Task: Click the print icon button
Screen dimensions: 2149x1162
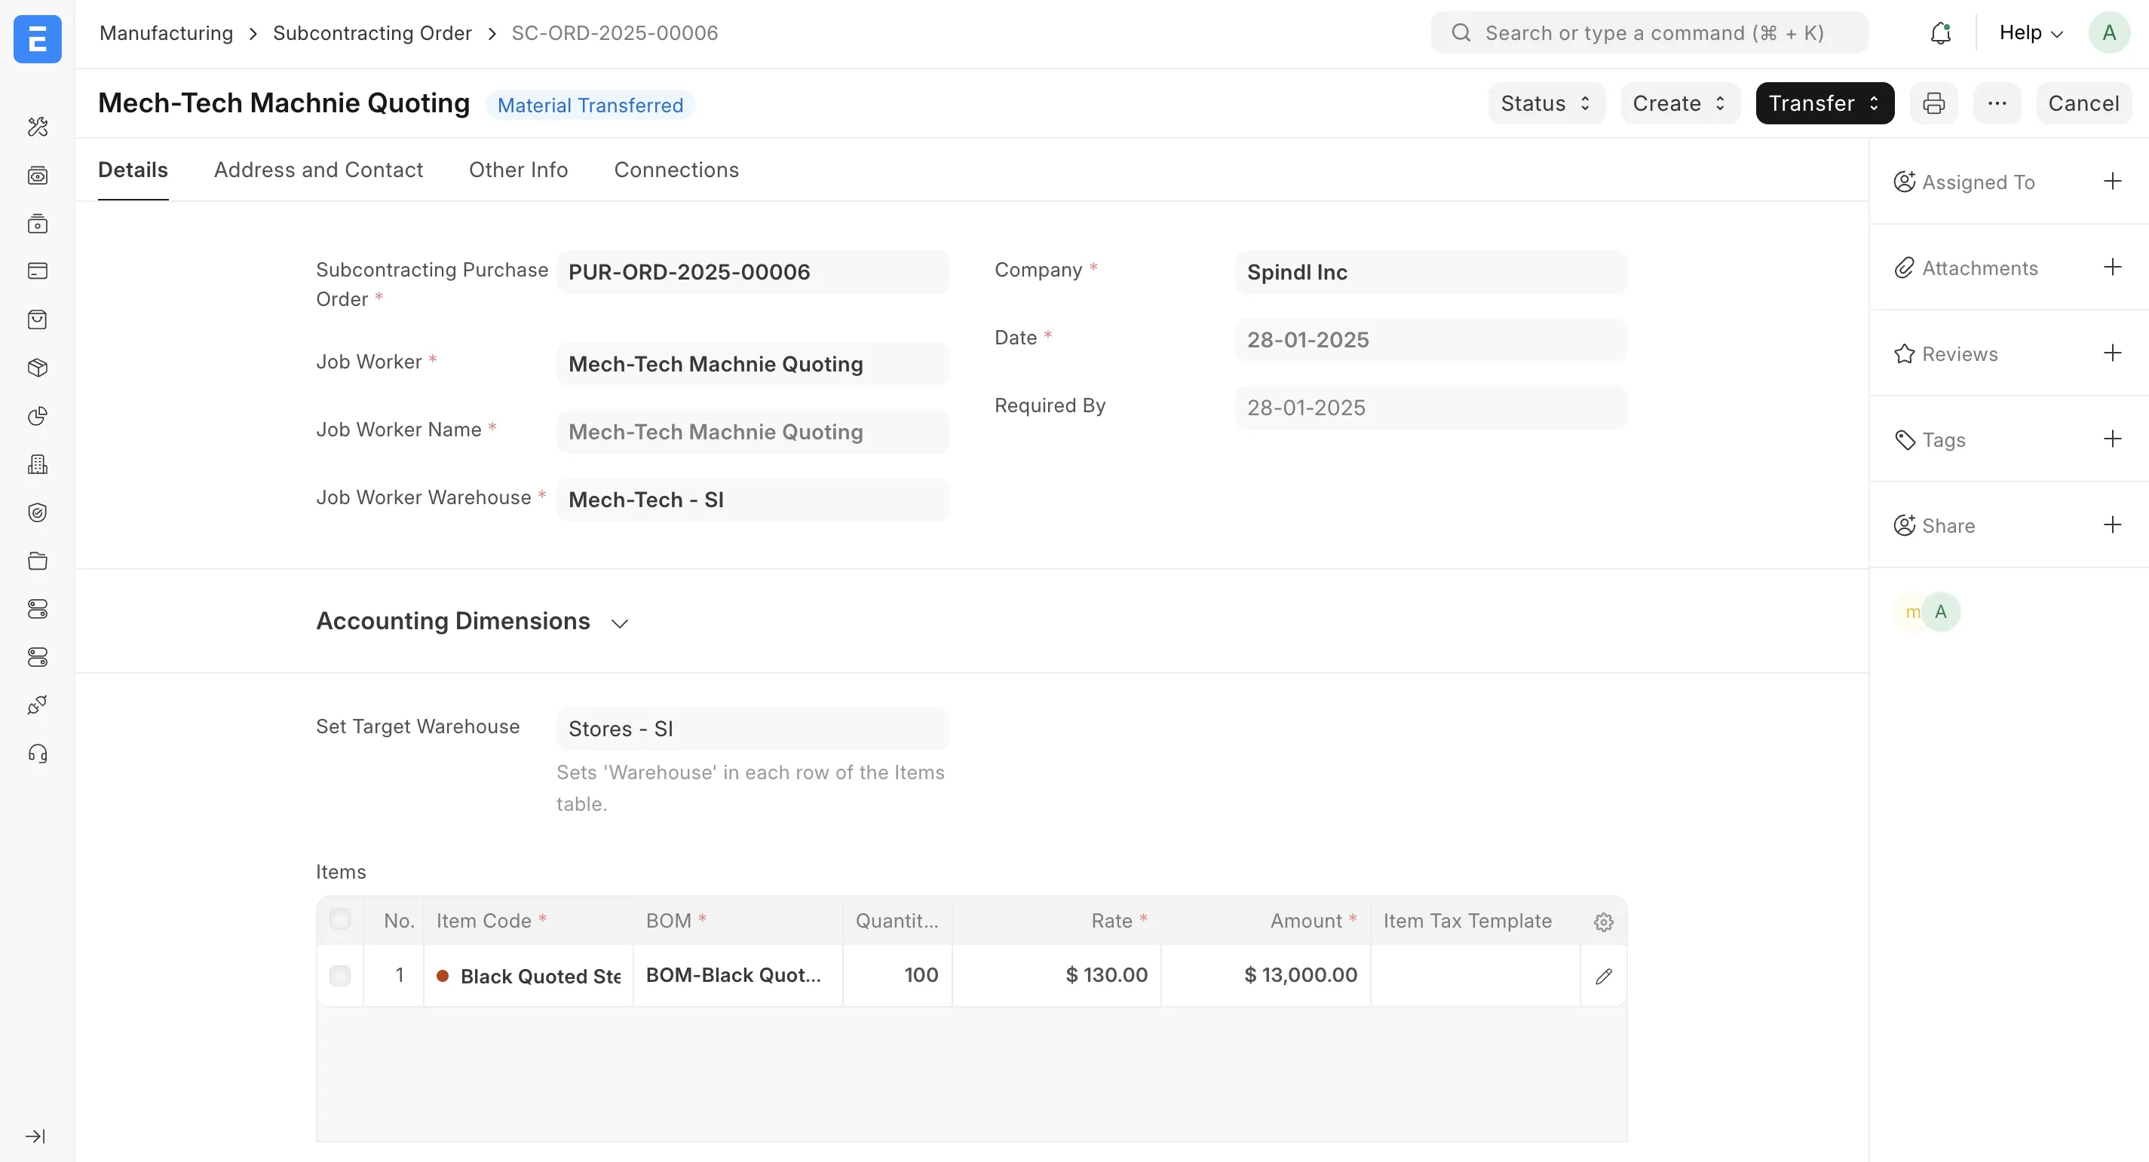Action: 1934,103
